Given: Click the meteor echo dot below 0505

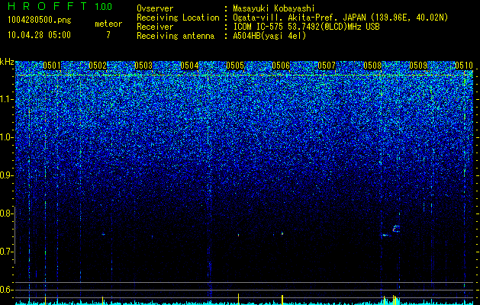Looking at the screenshot, I should (x=238, y=235).
